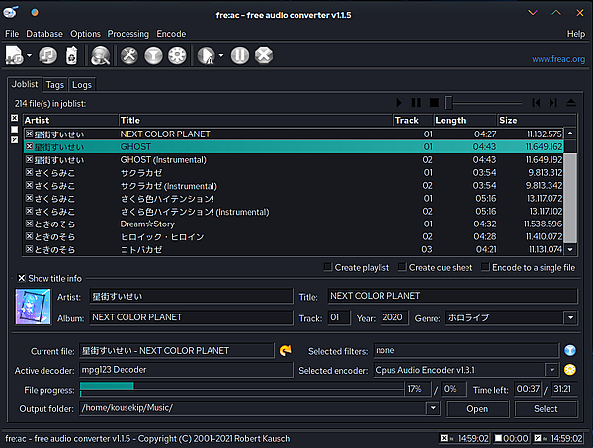Uncheck NEXT COLOR PLANET track checkbox
Image resolution: width=593 pixels, height=448 pixels.
[x=29, y=134]
